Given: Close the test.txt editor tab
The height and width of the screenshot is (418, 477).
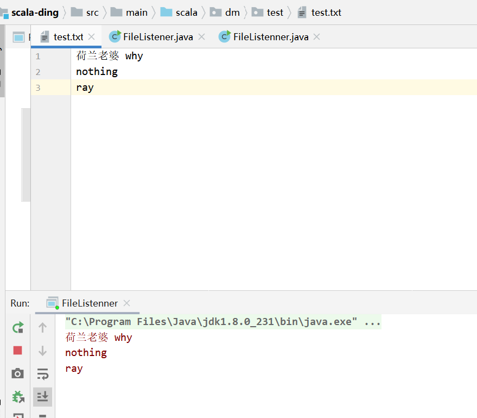Looking at the screenshot, I should tap(91, 37).
